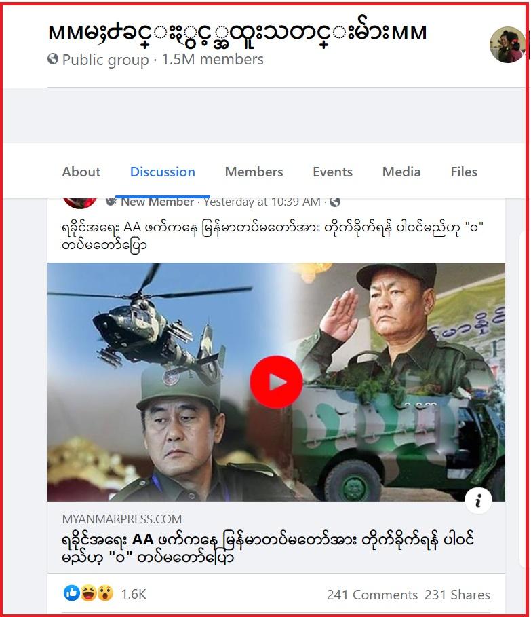Open the profile avatar at top right
This screenshot has width=531, height=617.
coord(507,45)
